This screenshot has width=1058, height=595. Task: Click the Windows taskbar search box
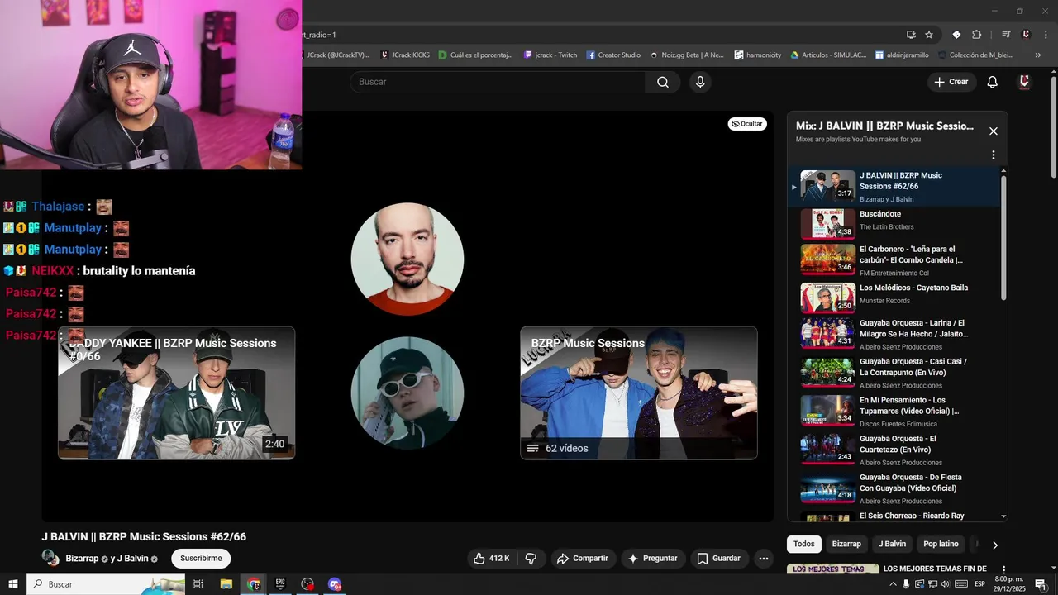(106, 584)
